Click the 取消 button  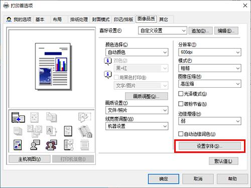pyautogui.click(x=198, y=179)
